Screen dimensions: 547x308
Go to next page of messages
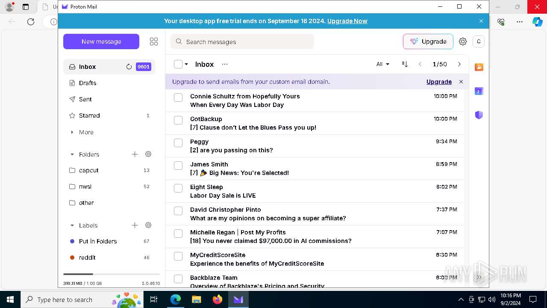[x=459, y=64]
